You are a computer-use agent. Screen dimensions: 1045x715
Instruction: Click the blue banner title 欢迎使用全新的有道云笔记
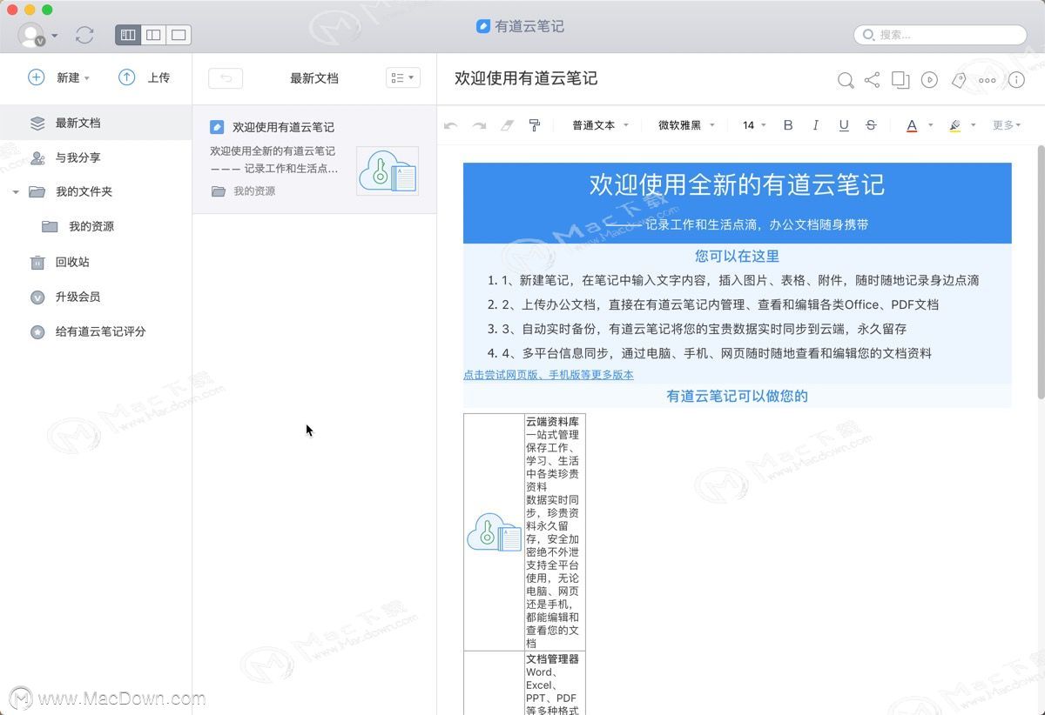point(737,184)
